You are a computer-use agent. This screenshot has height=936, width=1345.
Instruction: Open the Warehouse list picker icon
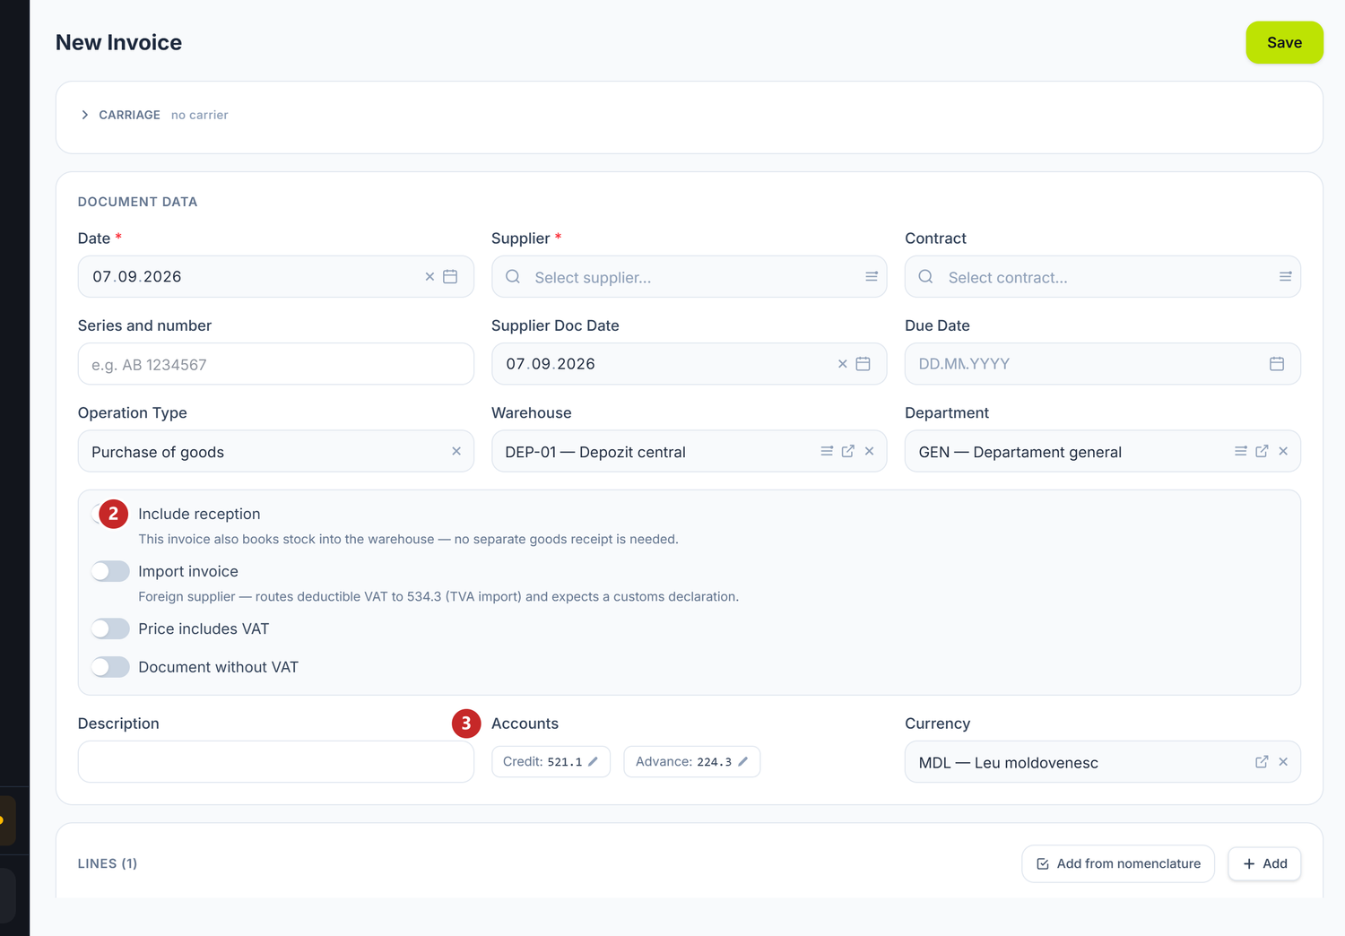click(x=827, y=451)
